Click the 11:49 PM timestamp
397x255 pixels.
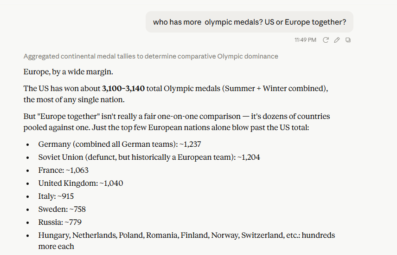305,40
